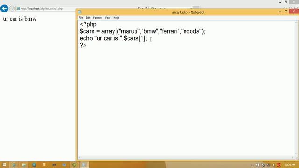Minimize the Notepad window

pyautogui.click(x=280, y=12)
